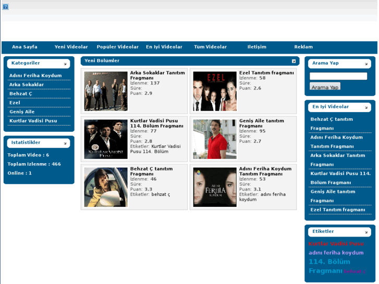
Task: Click Kurtlar Vadisi Pusu 114. Bölüm Fragmanı title in Yeni Bölümler
Action: [x=156, y=124]
